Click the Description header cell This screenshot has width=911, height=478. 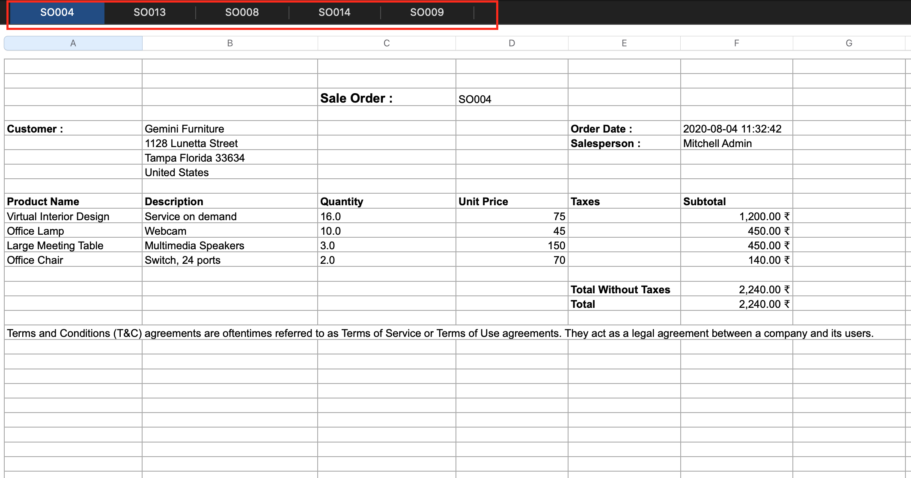[x=230, y=201]
